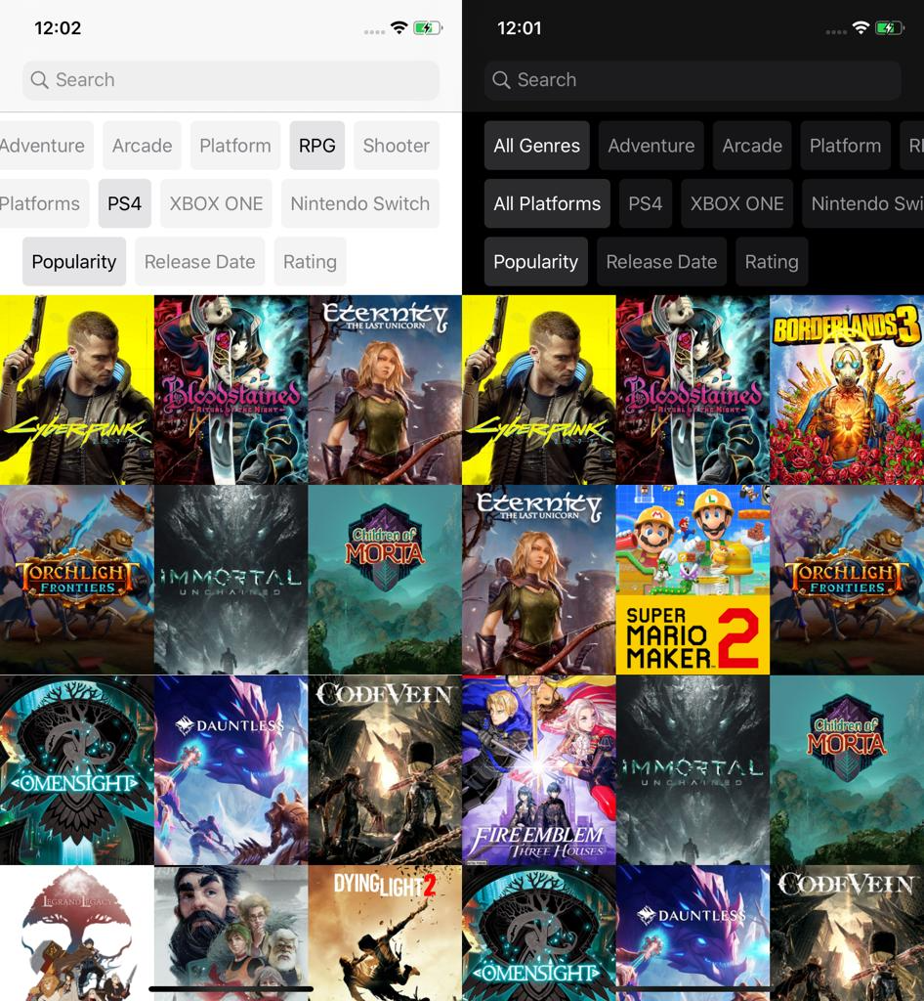Open Torchlight Frontiers on light screen
Image resolution: width=924 pixels, height=1001 pixels.
(76, 580)
